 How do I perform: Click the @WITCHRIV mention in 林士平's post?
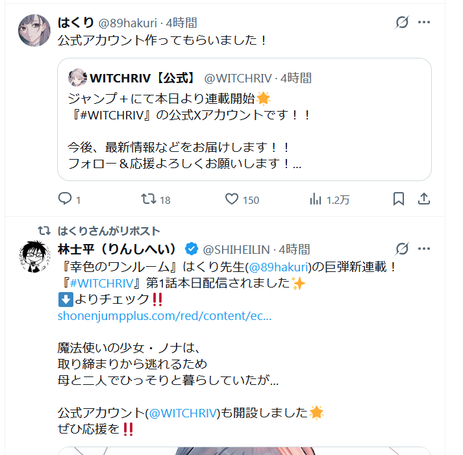[183, 413]
